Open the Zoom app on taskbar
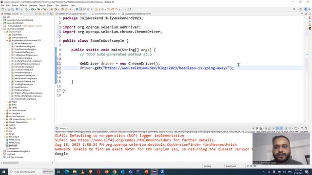Screen dimensions: 312x175 (x=162, y=172)
